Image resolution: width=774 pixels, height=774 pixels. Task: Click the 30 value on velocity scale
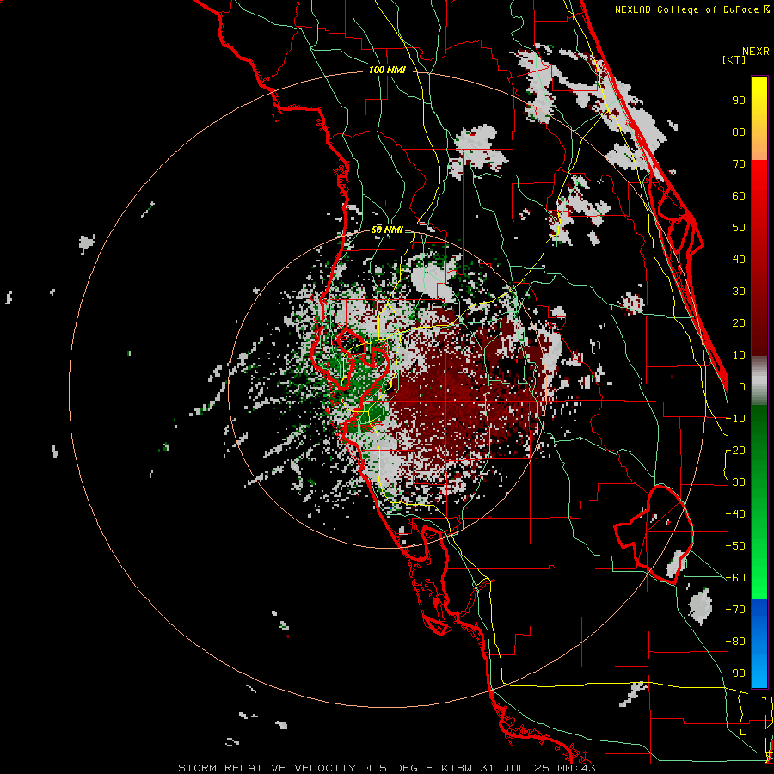tap(739, 292)
